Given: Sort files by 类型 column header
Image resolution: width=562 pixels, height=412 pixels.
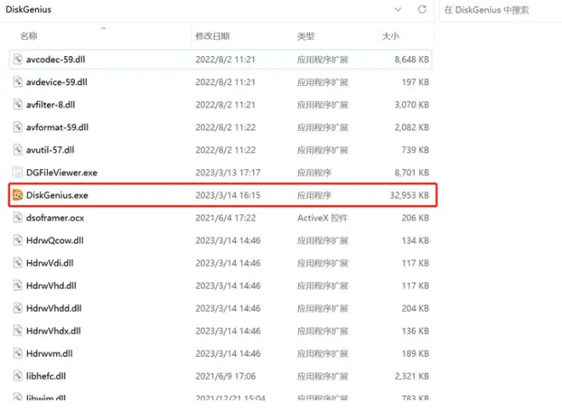Looking at the screenshot, I should [x=306, y=36].
